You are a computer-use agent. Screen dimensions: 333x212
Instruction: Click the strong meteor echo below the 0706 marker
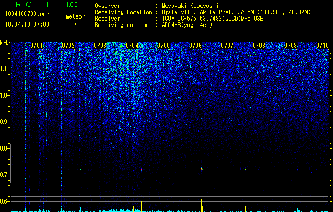[202, 169]
